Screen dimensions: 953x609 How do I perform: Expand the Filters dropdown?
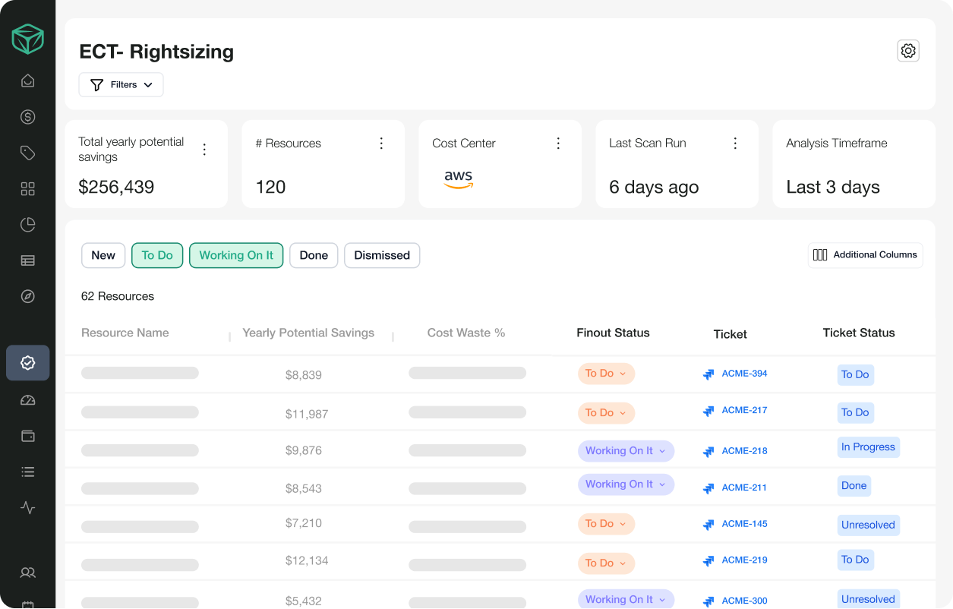(121, 85)
